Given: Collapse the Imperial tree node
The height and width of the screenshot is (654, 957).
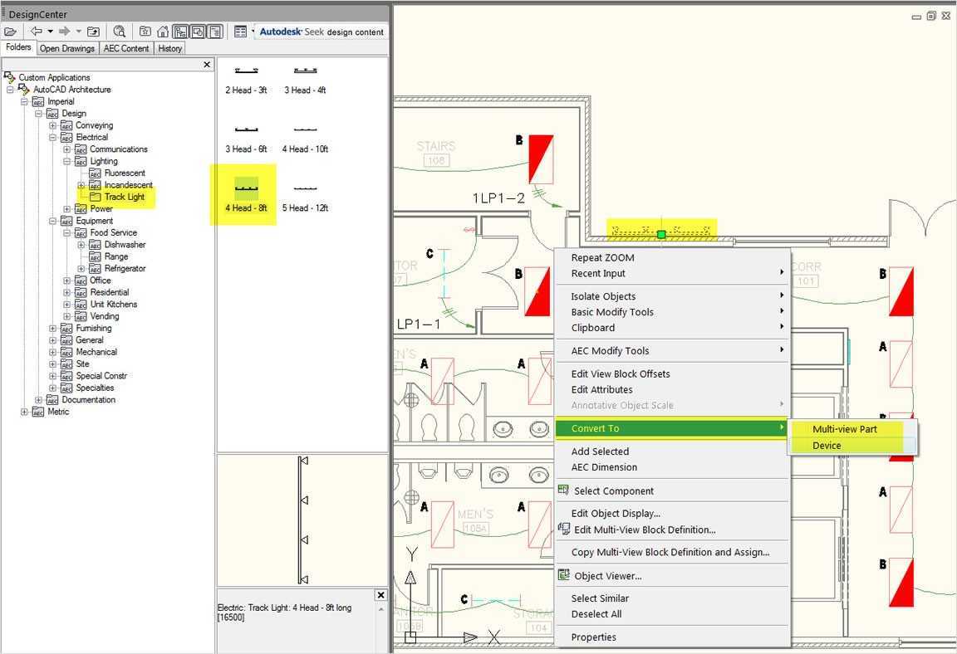Looking at the screenshot, I should 24,102.
